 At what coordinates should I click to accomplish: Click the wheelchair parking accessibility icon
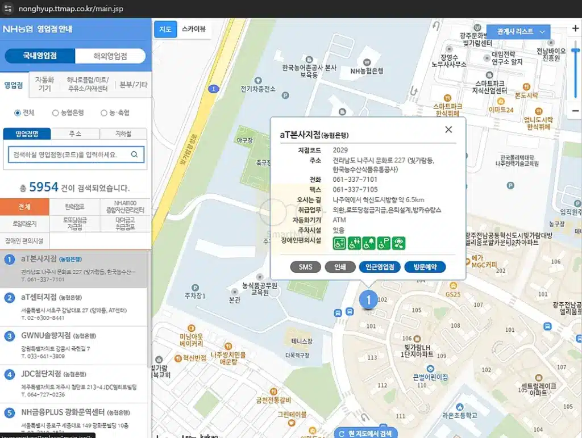(x=384, y=243)
